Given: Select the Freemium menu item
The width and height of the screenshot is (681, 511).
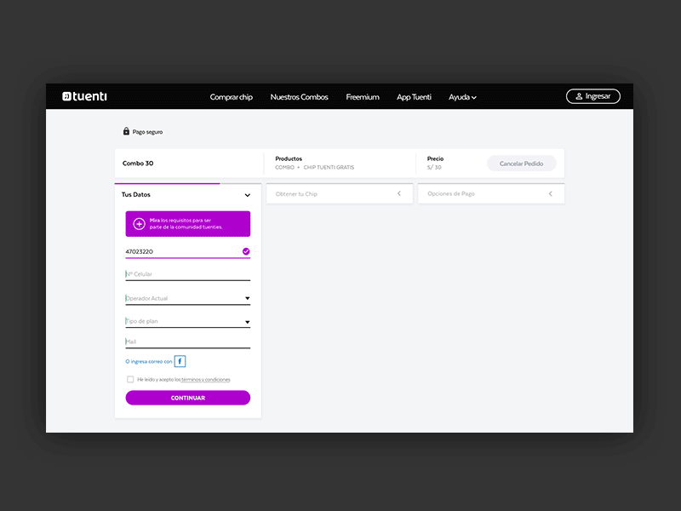Looking at the screenshot, I should point(363,97).
